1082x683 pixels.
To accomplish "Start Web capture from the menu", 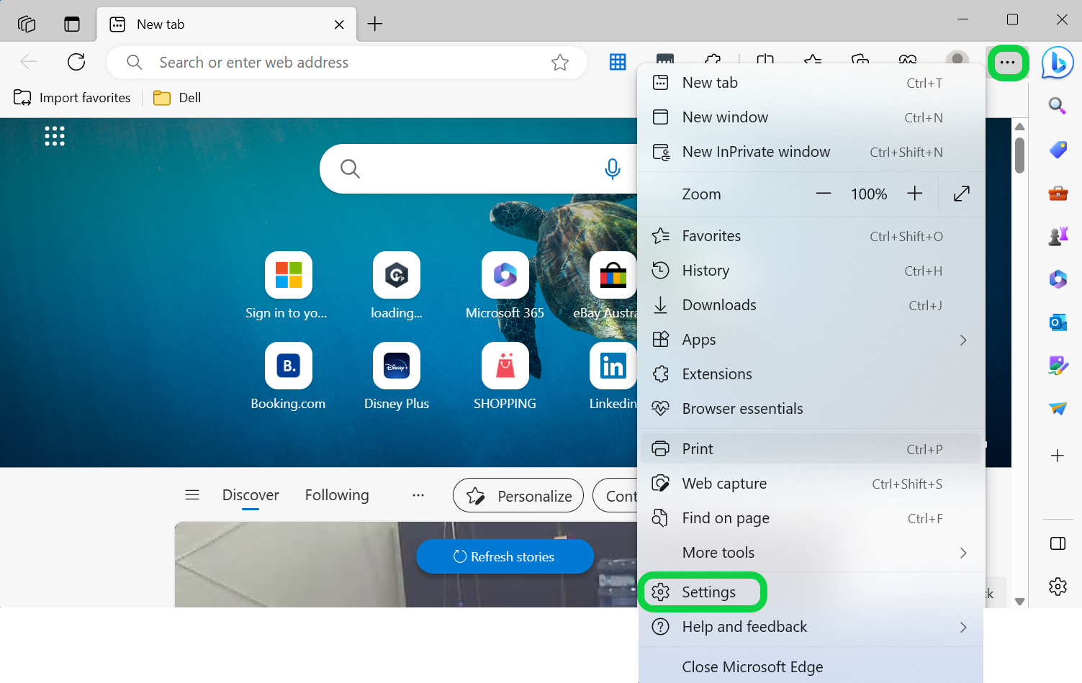I will (811, 484).
